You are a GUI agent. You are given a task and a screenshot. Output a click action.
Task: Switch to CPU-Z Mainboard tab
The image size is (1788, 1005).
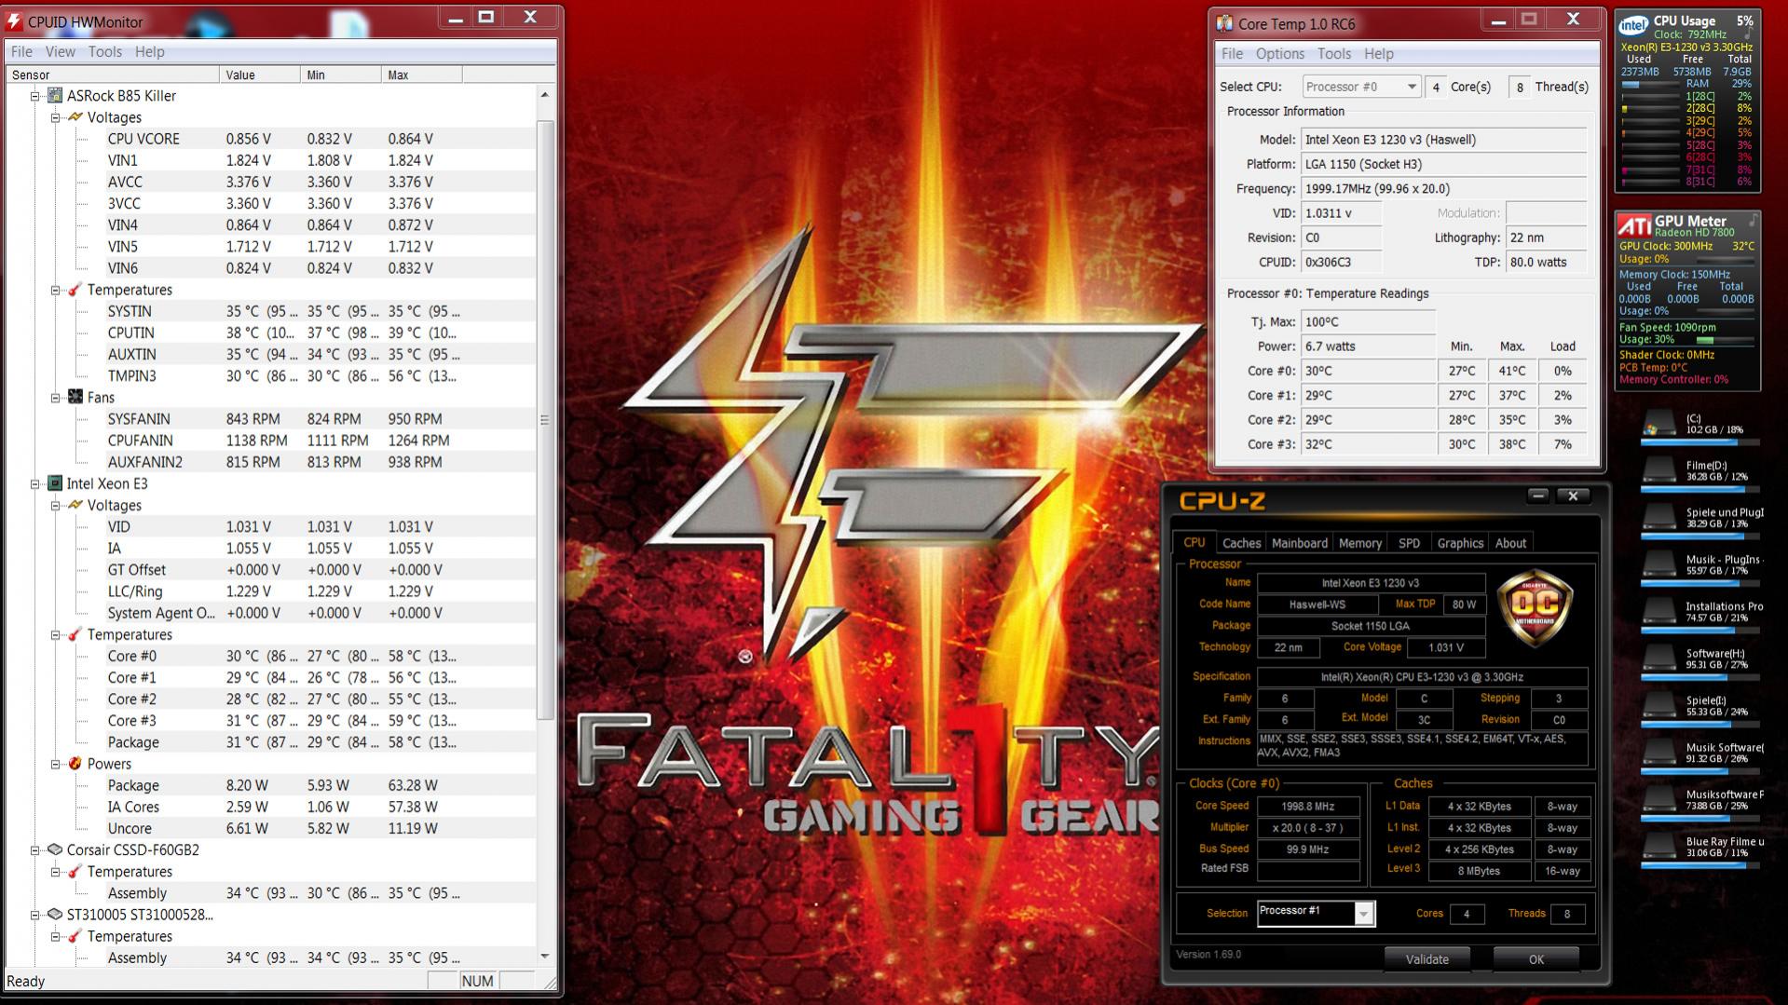point(1300,543)
